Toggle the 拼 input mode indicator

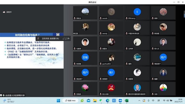click(x=159, y=100)
